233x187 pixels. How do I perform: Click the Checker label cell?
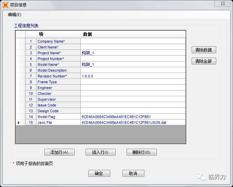pos(59,93)
